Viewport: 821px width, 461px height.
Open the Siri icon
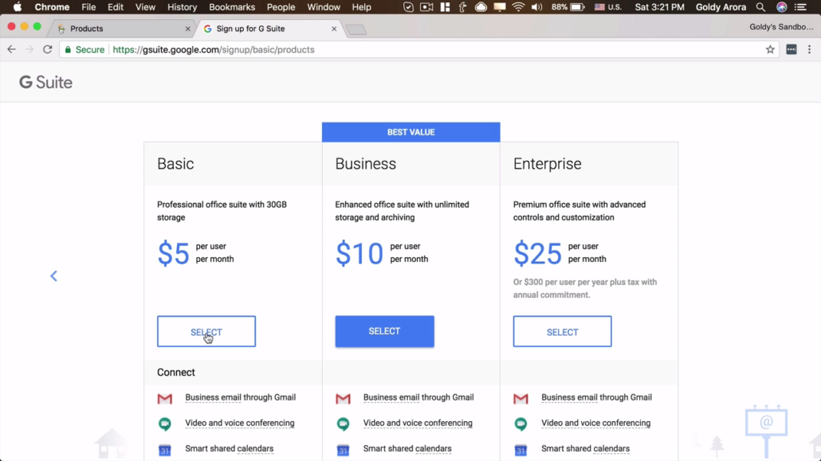[x=781, y=7]
